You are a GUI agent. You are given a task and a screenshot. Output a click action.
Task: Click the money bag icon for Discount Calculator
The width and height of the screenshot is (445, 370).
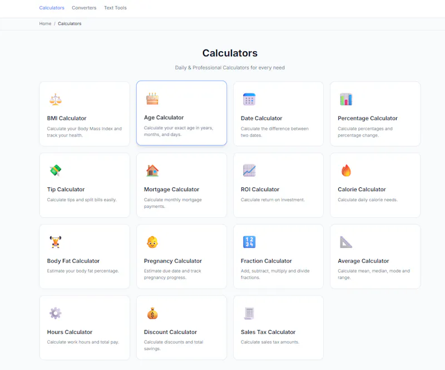click(152, 313)
